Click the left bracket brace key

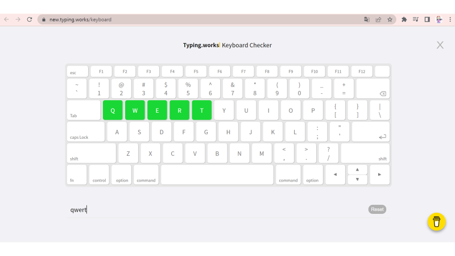[335, 110]
